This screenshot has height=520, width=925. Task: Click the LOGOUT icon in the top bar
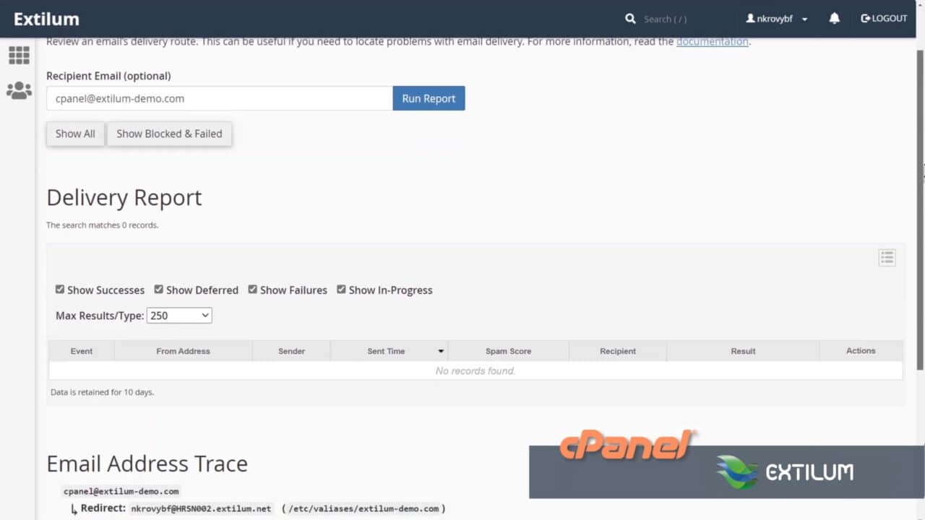(865, 18)
